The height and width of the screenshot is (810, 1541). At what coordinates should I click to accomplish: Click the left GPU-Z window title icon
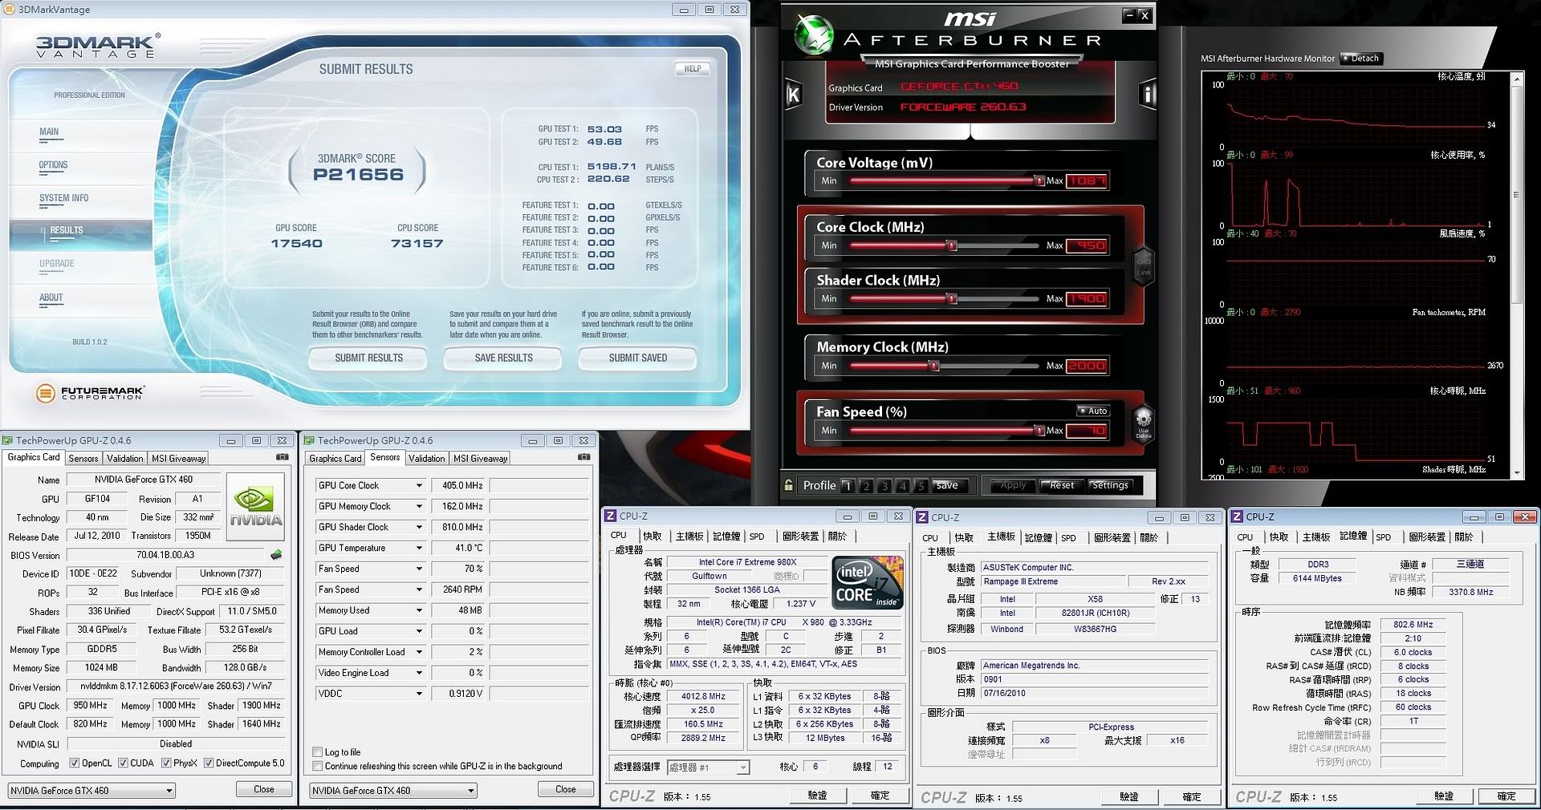click(x=8, y=440)
